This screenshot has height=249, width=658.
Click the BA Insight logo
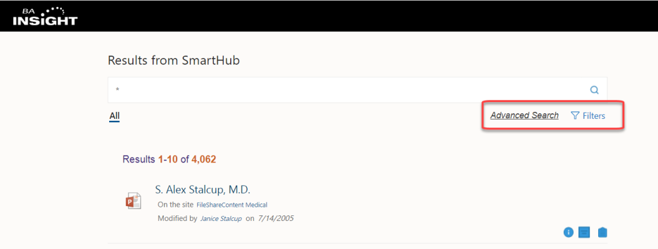45,16
